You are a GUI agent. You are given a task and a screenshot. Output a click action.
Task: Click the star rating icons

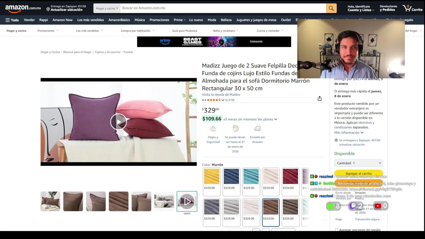pyautogui.click(x=214, y=100)
